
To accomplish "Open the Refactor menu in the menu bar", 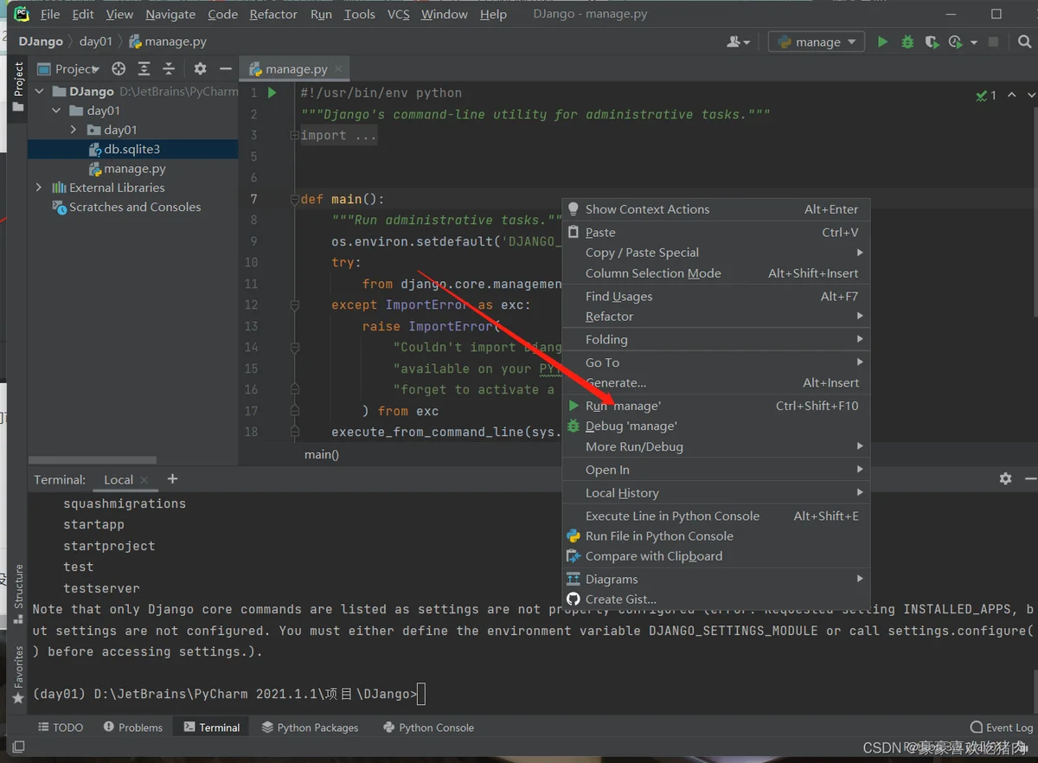I will pyautogui.click(x=273, y=14).
